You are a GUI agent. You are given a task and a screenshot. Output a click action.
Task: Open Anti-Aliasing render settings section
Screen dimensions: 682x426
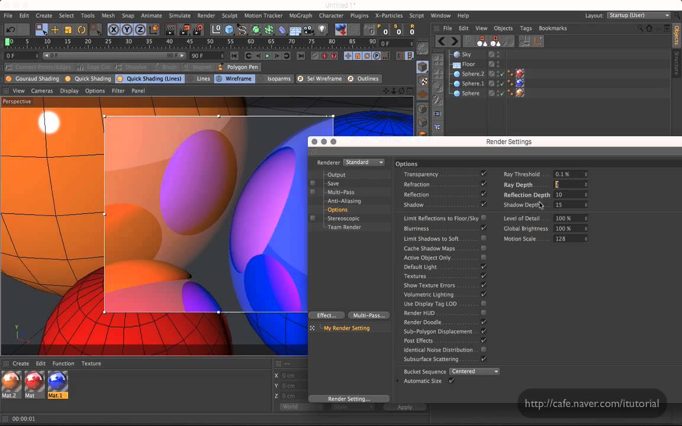pos(344,201)
